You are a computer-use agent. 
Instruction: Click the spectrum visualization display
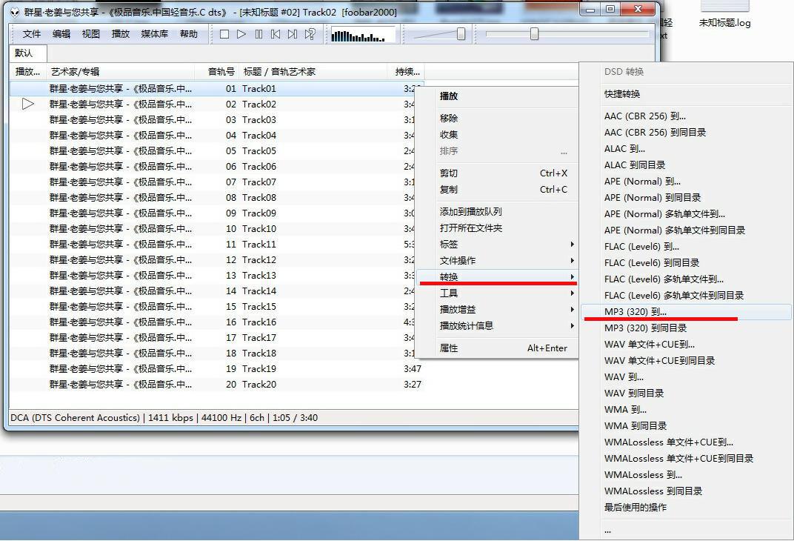(x=363, y=34)
